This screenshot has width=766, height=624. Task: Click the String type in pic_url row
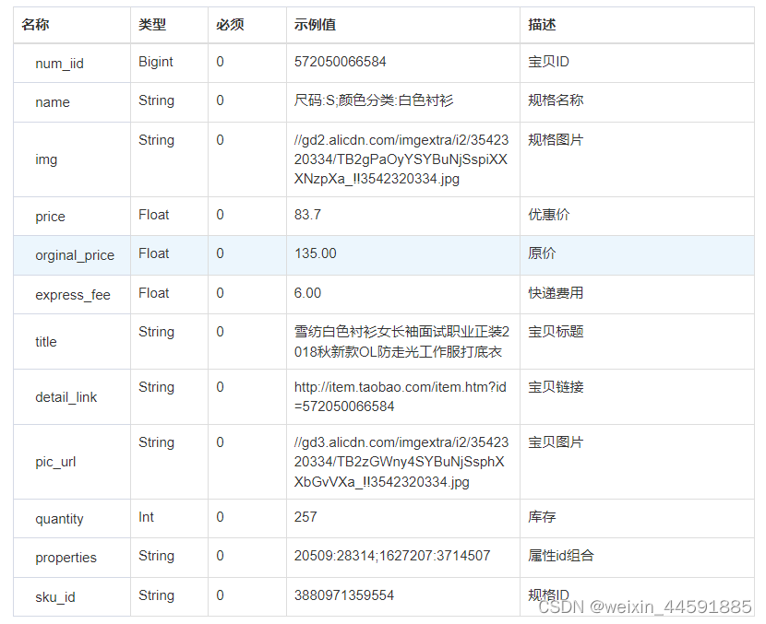point(156,442)
